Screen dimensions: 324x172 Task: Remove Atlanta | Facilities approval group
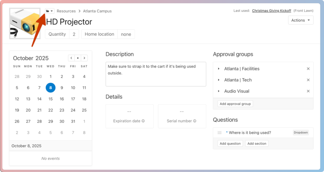click(308, 69)
